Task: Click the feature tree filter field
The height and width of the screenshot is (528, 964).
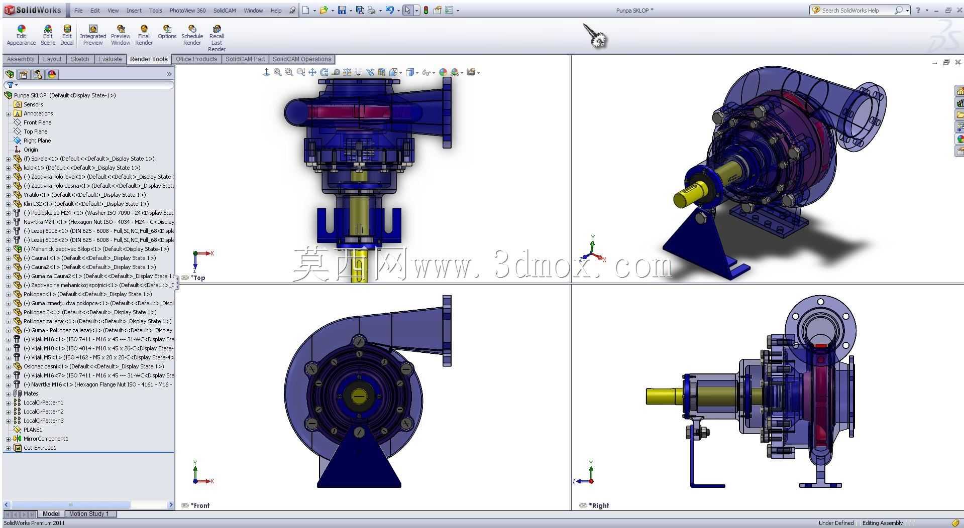Action: [89, 85]
